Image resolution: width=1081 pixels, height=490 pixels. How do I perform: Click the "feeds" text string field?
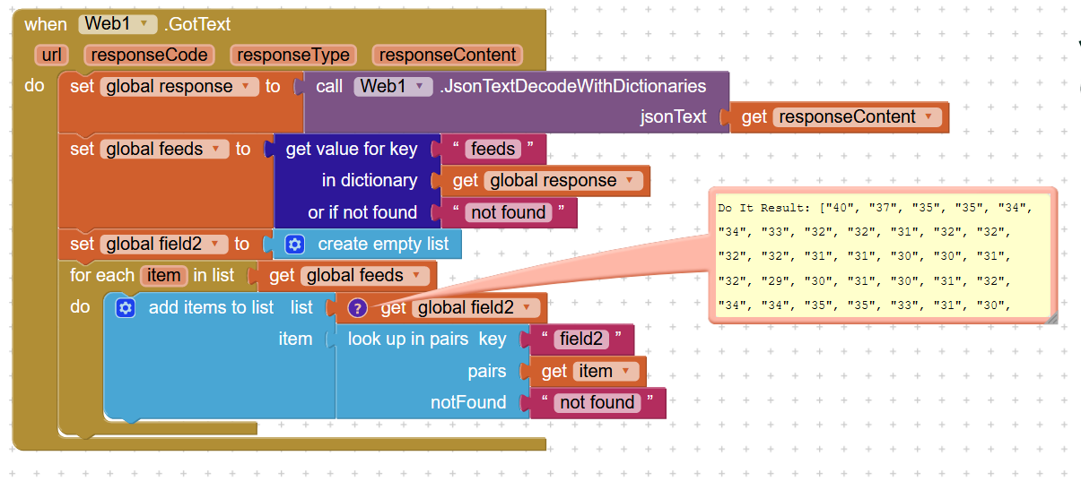tap(493, 150)
